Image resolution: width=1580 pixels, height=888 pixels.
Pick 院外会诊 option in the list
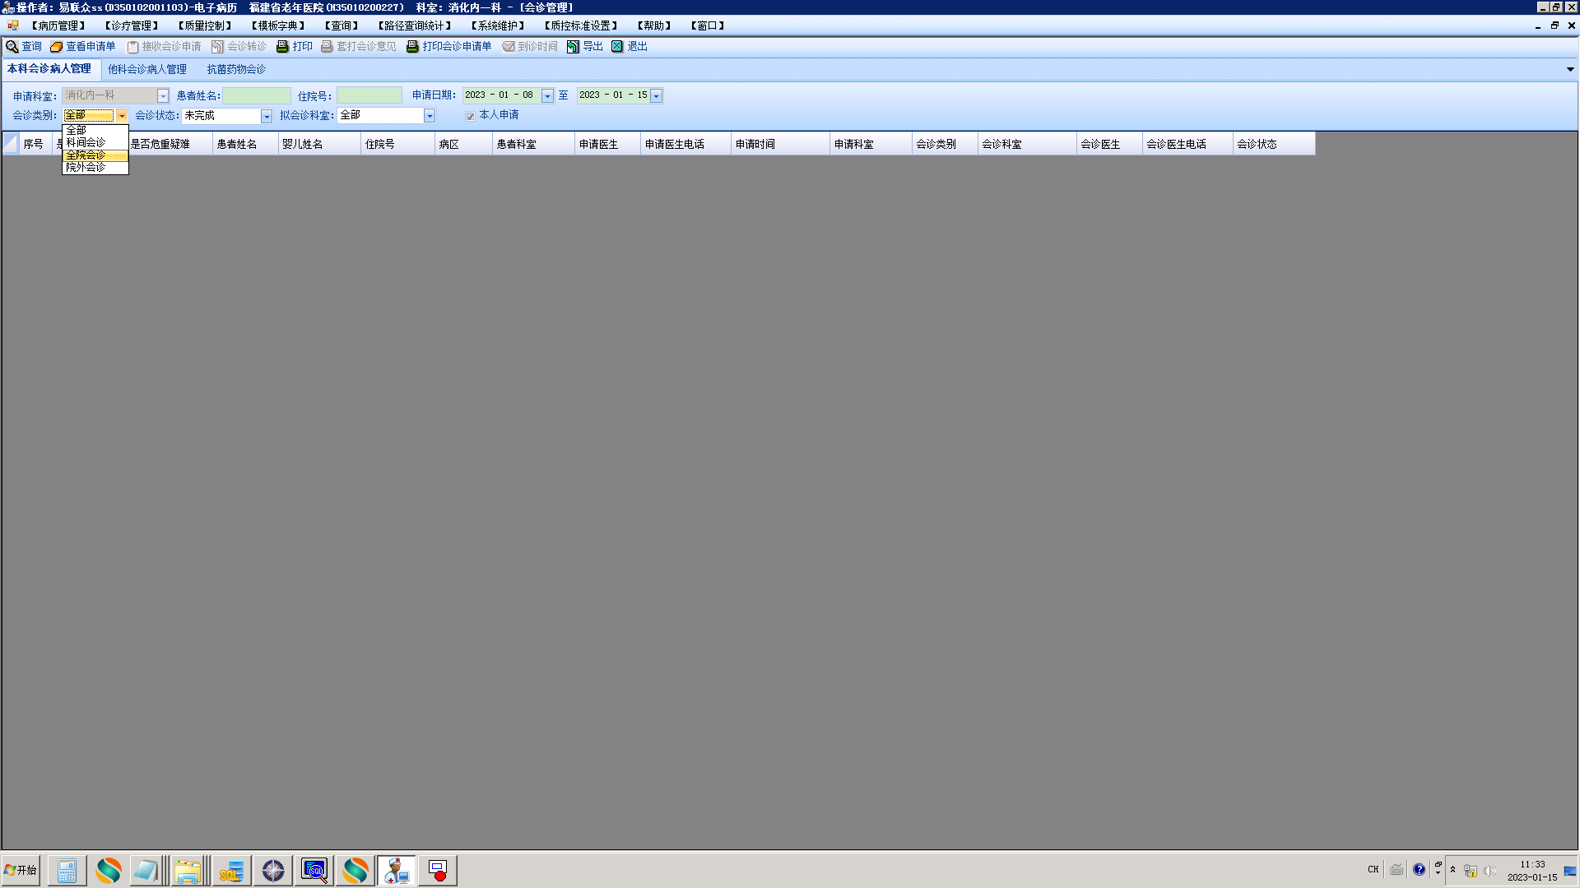(x=86, y=168)
